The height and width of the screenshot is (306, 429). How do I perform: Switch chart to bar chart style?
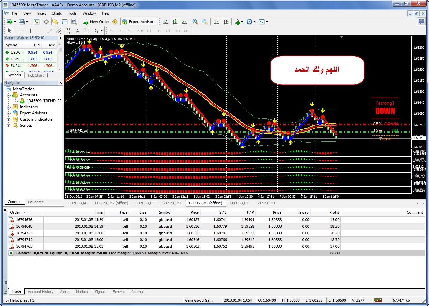point(165,22)
